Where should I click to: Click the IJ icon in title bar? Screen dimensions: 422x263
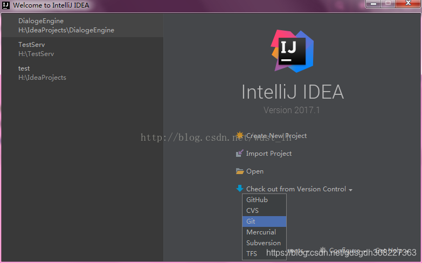pos(5,5)
